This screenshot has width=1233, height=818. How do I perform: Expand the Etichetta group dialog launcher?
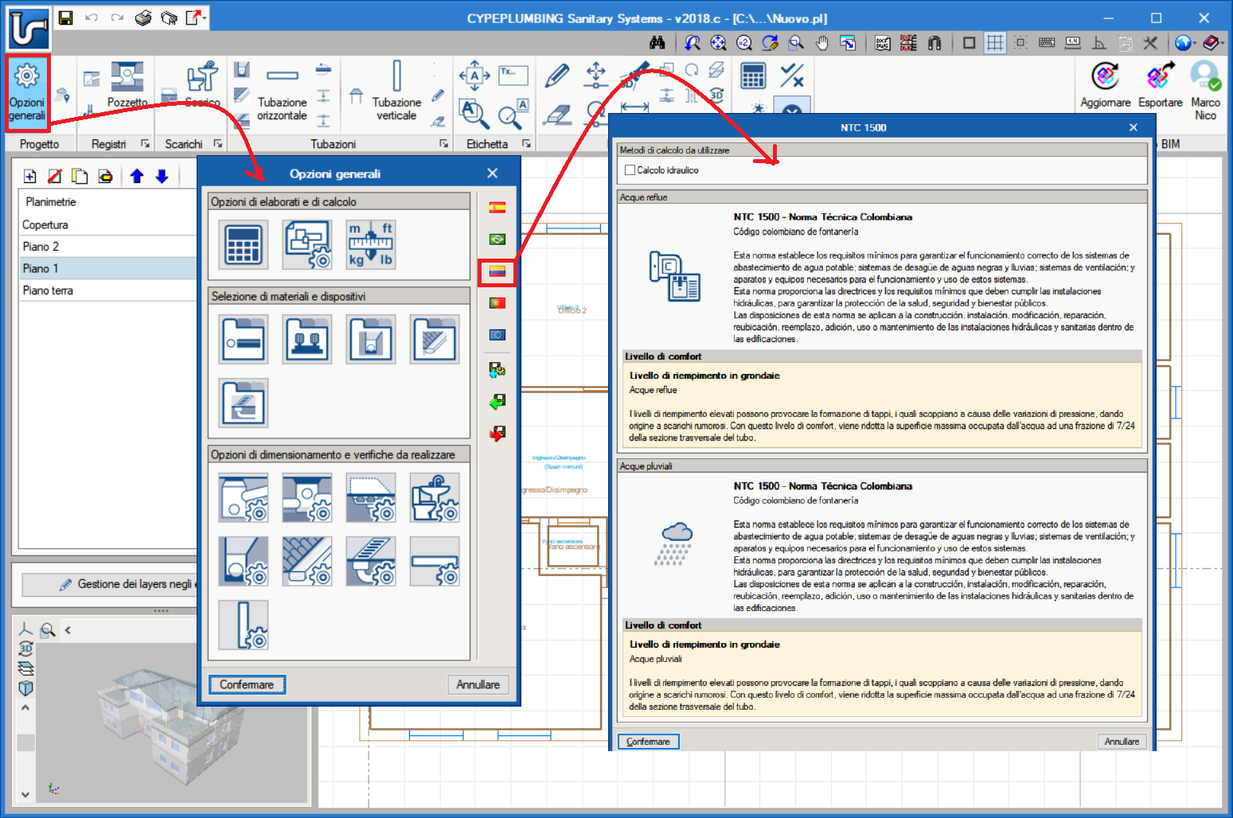[x=526, y=144]
